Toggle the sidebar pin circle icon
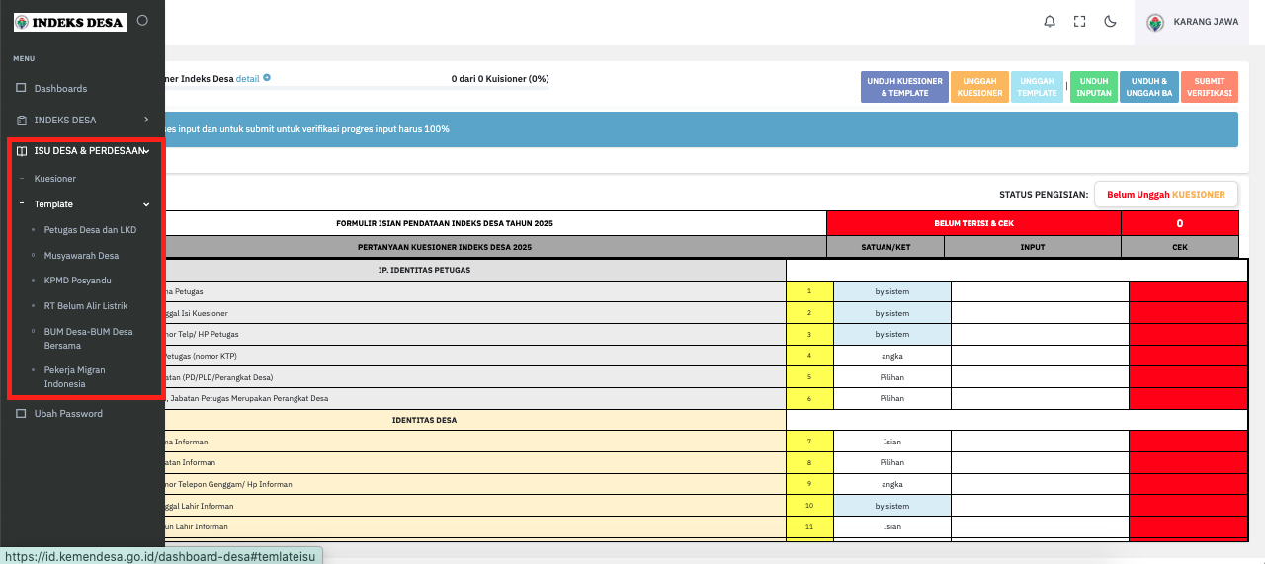 pos(142,20)
